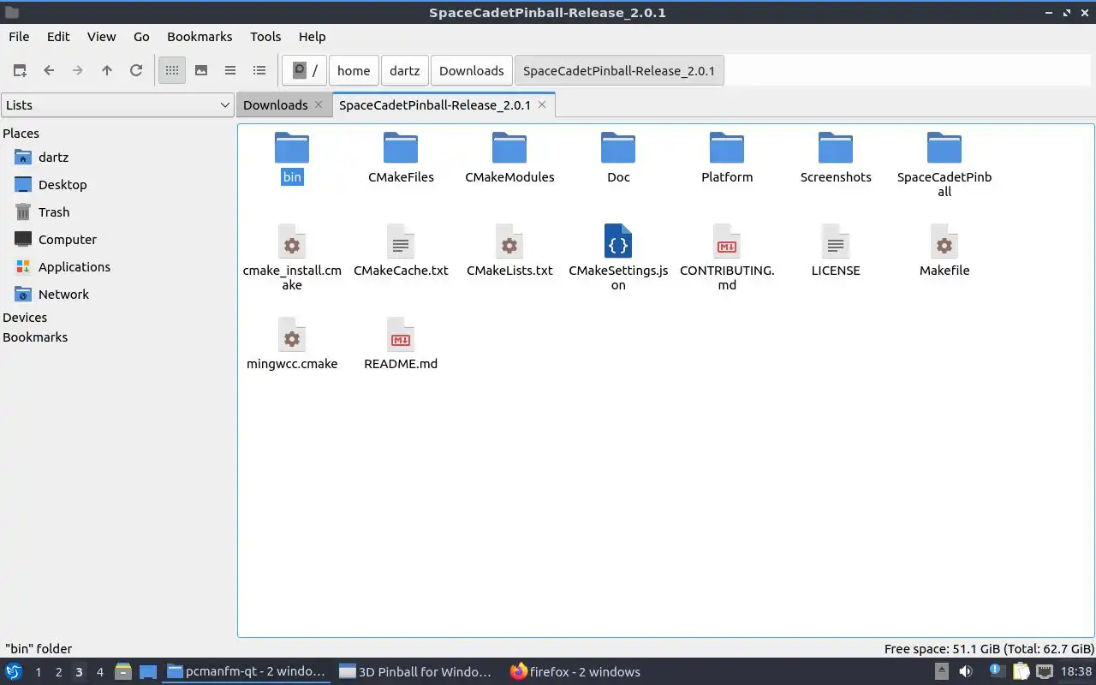Close the Downloads tab

319,104
